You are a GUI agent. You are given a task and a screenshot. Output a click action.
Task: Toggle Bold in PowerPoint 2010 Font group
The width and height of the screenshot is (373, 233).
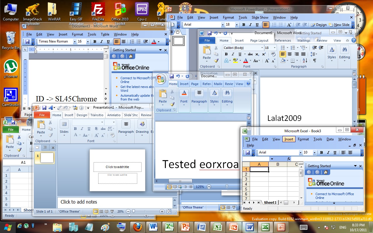pos(75,129)
